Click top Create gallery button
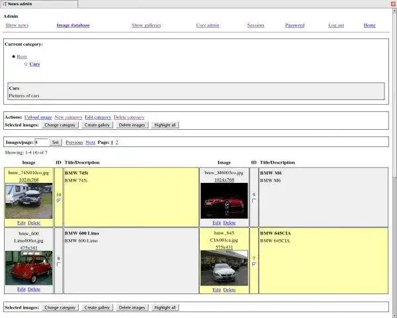The height and width of the screenshot is (318, 397). (97, 125)
